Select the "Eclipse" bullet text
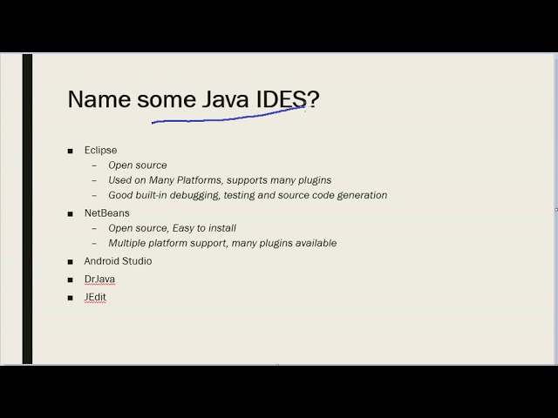 (x=101, y=151)
